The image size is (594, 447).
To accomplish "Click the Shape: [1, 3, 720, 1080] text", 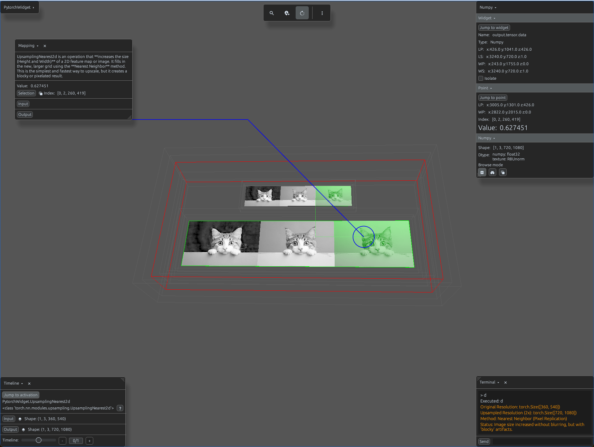I will [501, 148].
